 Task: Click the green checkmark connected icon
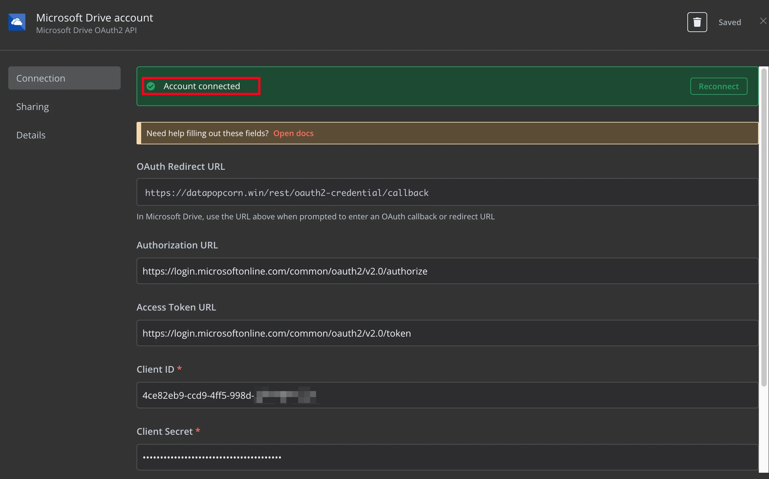151,86
